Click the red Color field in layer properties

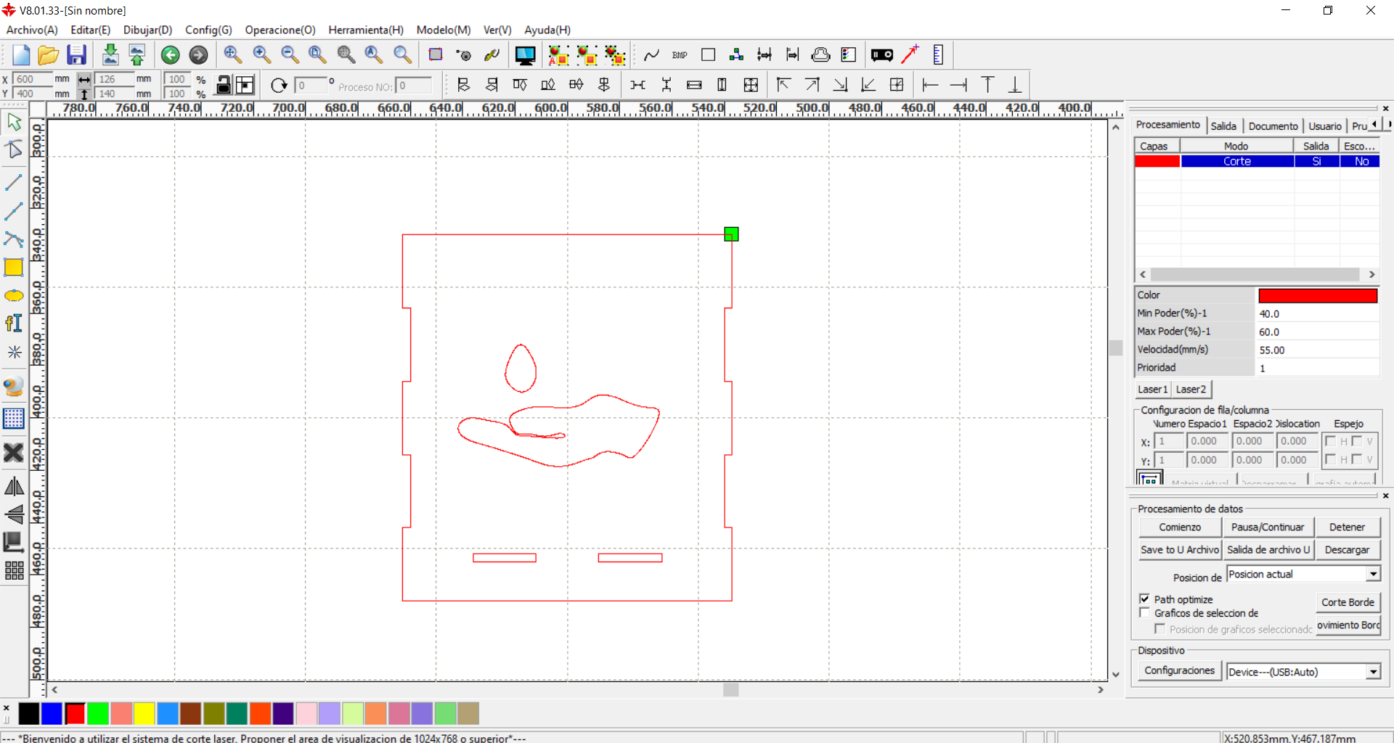pyautogui.click(x=1318, y=295)
